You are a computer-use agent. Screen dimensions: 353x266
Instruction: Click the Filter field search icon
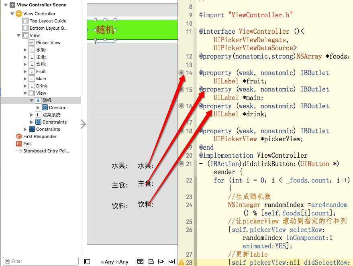pos(7,261)
